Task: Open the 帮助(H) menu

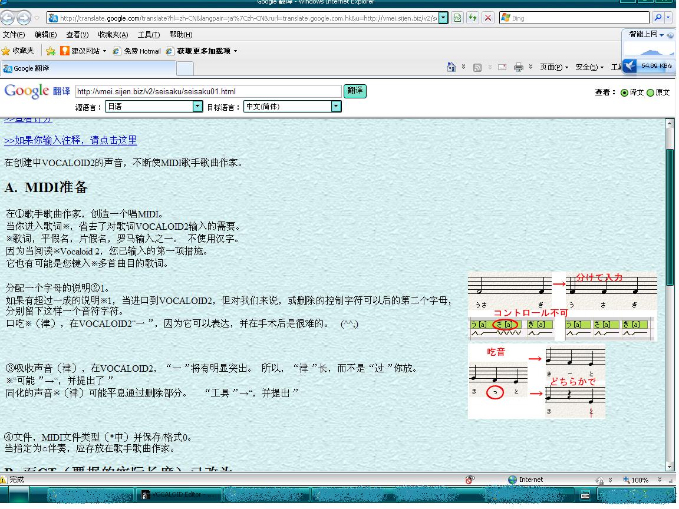Action: coord(180,35)
